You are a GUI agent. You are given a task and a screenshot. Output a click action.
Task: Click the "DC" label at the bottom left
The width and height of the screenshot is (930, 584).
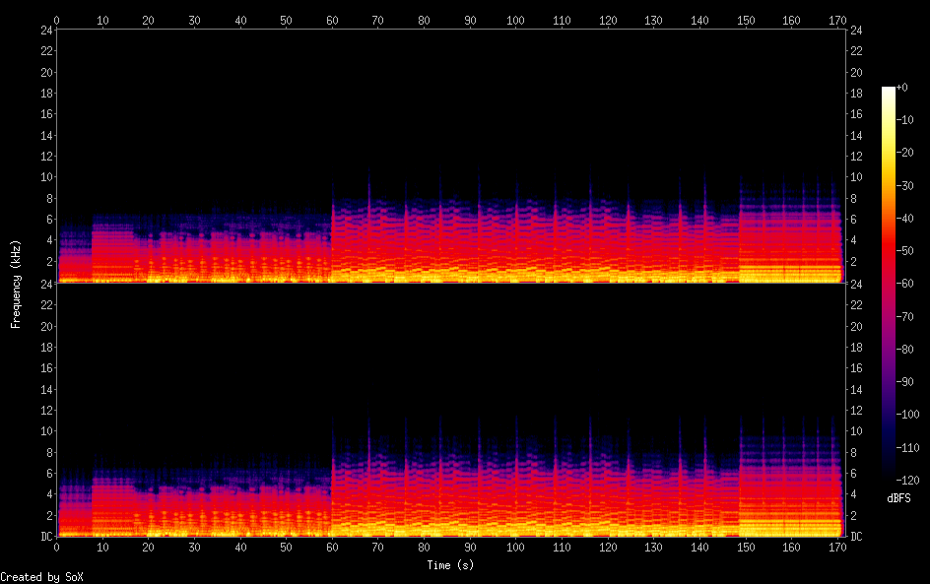(44, 536)
